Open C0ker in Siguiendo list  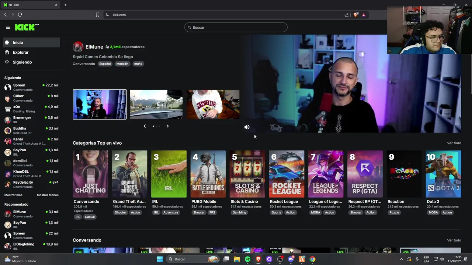(31, 98)
